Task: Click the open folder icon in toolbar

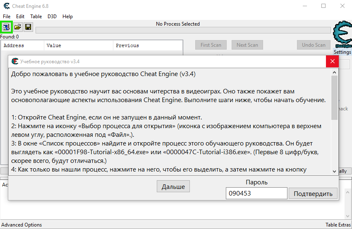Action: [x=18, y=27]
